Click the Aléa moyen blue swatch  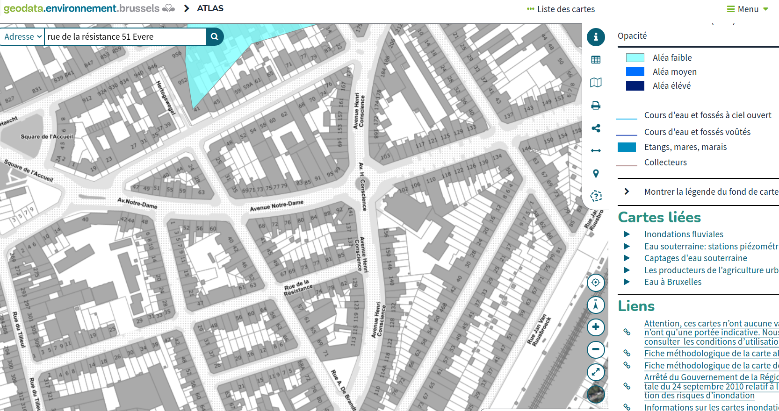635,71
